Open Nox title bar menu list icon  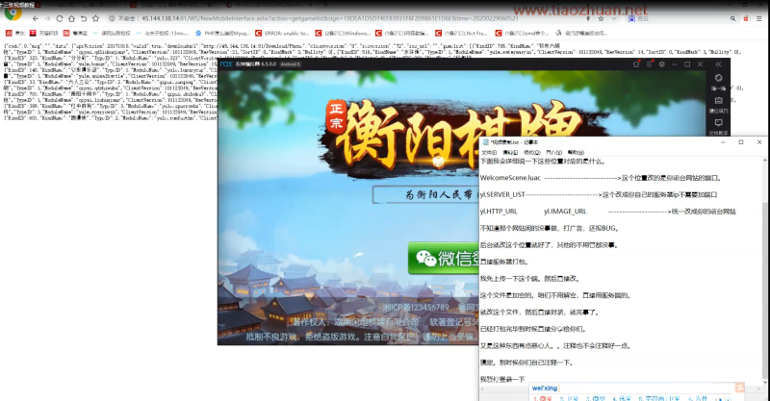click(x=649, y=64)
